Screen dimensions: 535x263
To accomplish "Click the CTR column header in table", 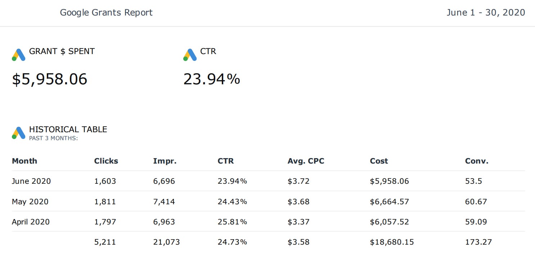I will click(226, 161).
